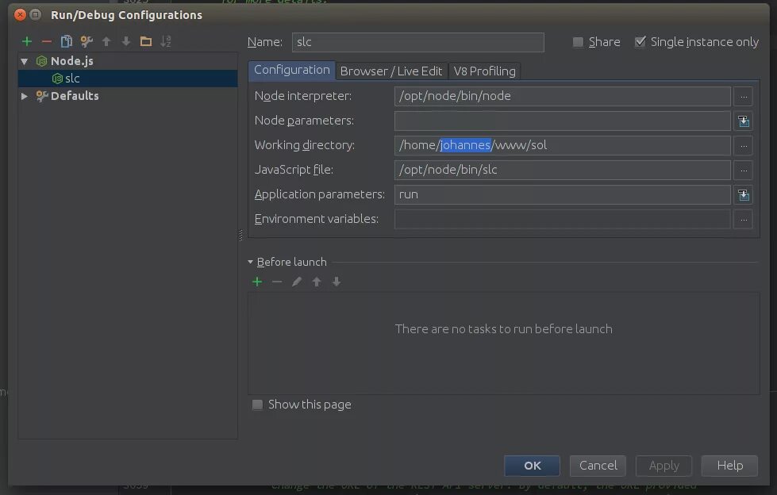Viewport: 777px width, 495px height.
Task: Browse for the JavaScript file
Action: [744, 170]
